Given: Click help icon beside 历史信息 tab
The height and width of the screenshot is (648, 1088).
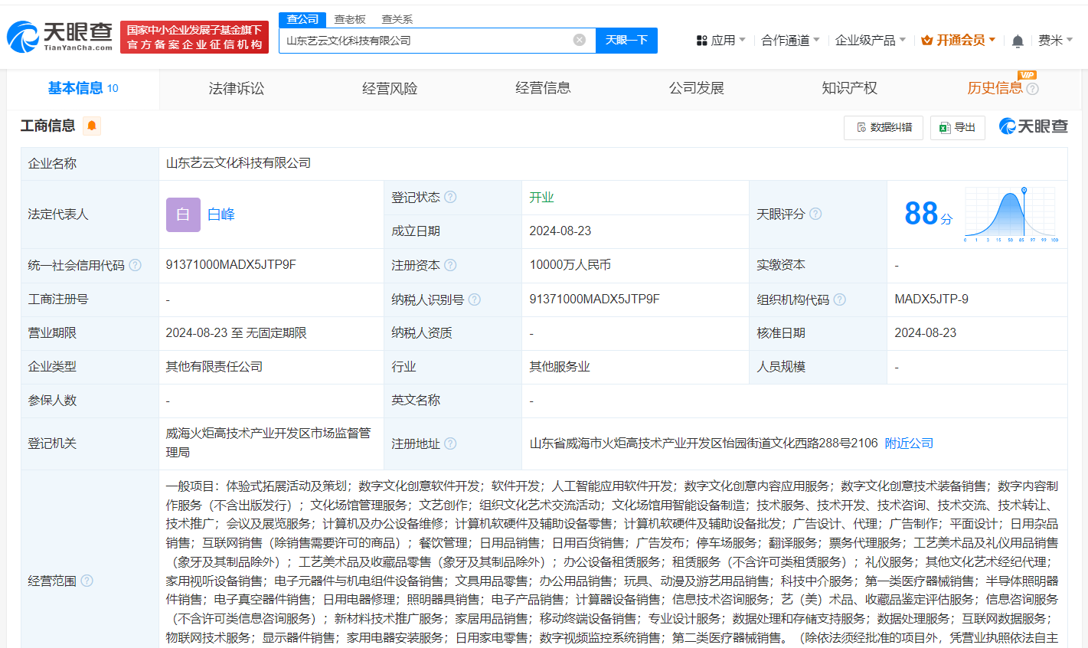Looking at the screenshot, I should tap(1033, 89).
